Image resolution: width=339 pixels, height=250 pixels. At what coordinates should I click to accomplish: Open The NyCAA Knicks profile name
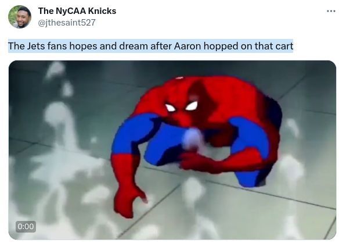coord(77,11)
